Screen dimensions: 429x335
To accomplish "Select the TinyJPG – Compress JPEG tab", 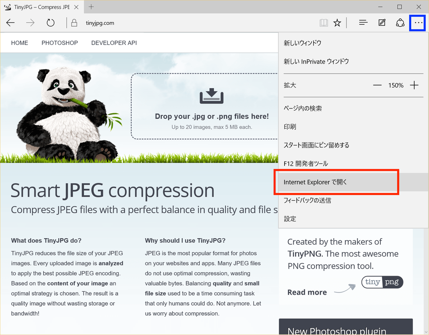I will point(42,7).
